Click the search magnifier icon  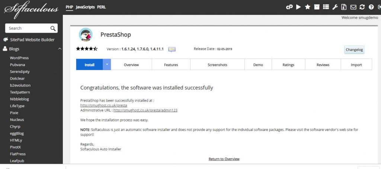point(53,28)
